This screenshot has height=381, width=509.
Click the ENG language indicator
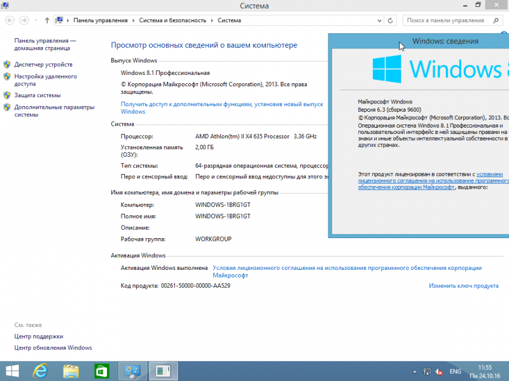click(455, 371)
